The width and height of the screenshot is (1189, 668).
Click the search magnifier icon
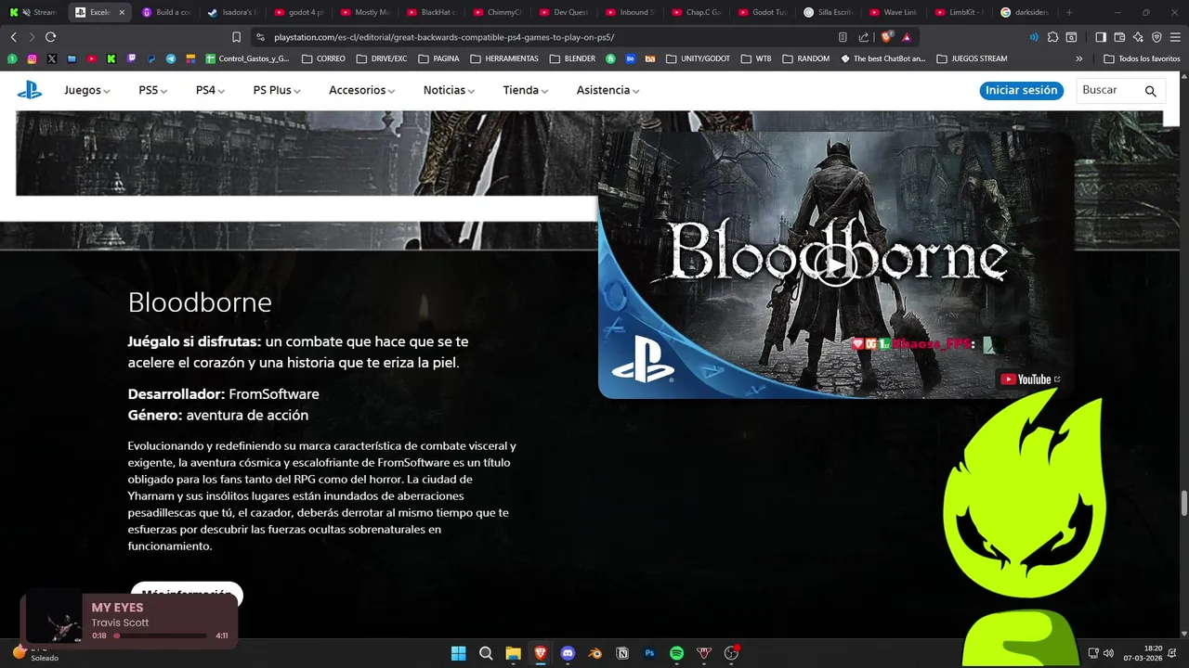[1150, 91]
